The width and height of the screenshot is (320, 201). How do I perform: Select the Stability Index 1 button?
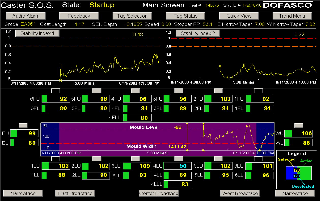[x=37, y=33]
